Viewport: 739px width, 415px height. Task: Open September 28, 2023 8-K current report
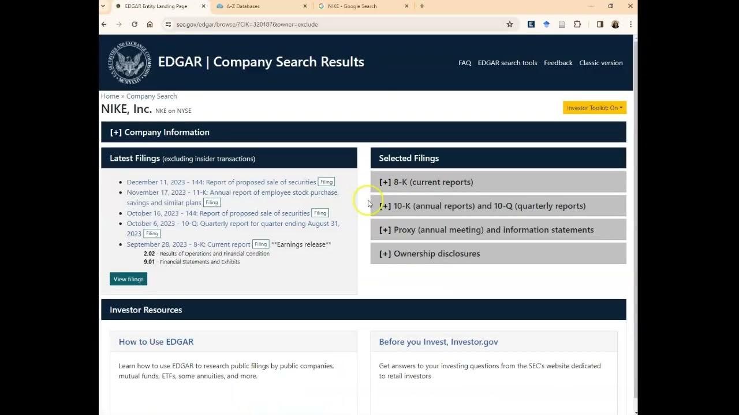pyautogui.click(x=189, y=244)
